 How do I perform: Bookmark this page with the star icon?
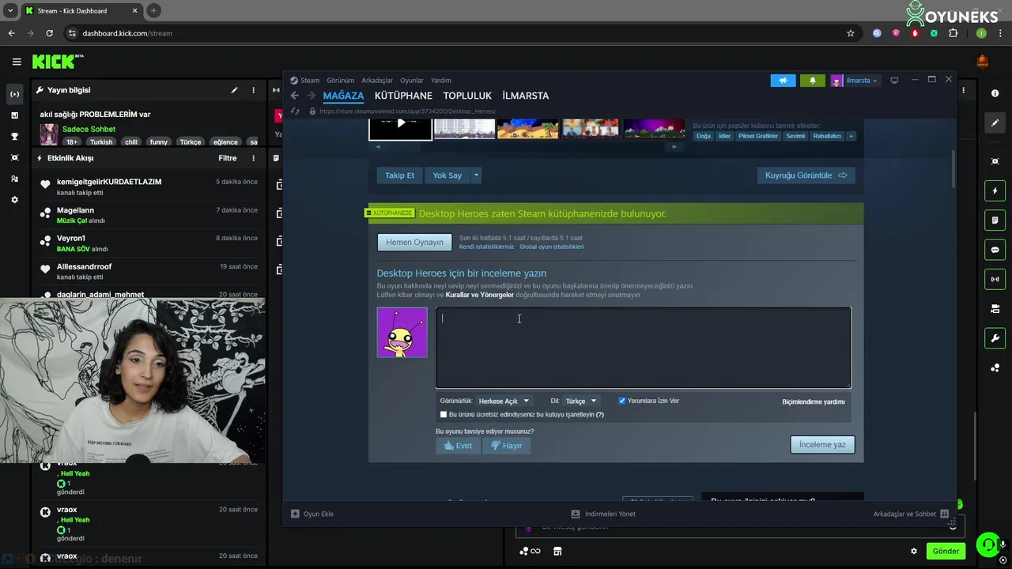[851, 33]
